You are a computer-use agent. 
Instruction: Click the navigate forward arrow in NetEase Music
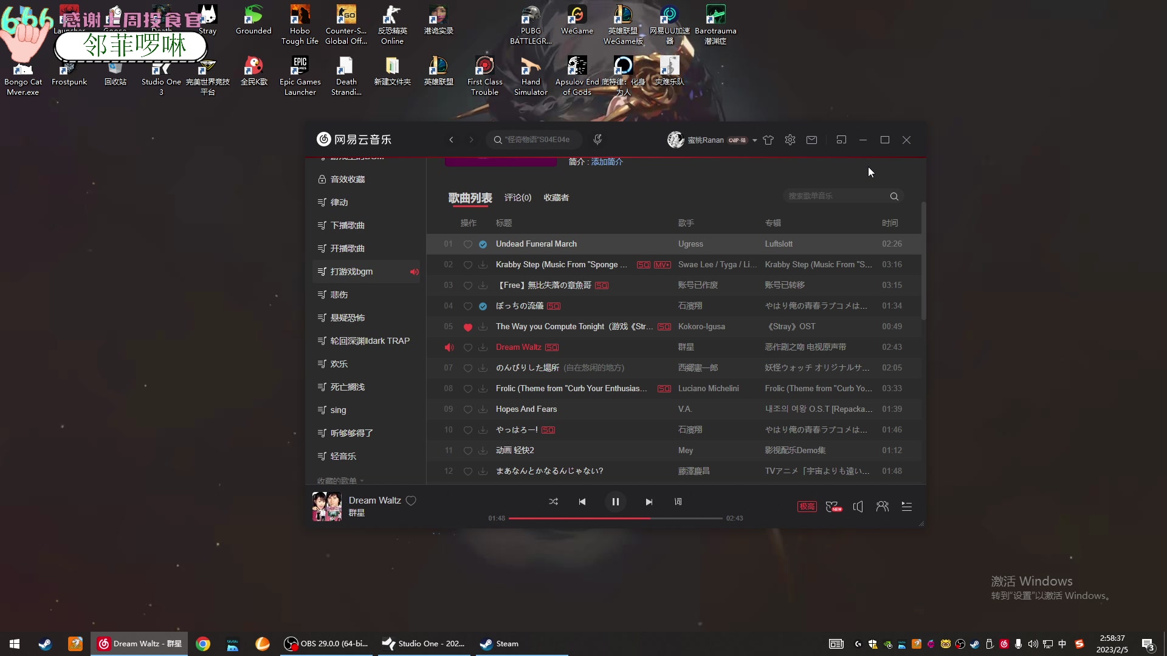pos(471,140)
